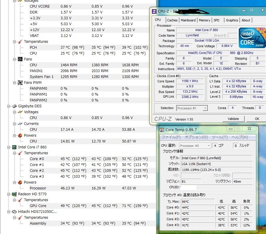Minimize the Core Temp window
The height and width of the screenshot is (234, 266).
tap(230, 129)
